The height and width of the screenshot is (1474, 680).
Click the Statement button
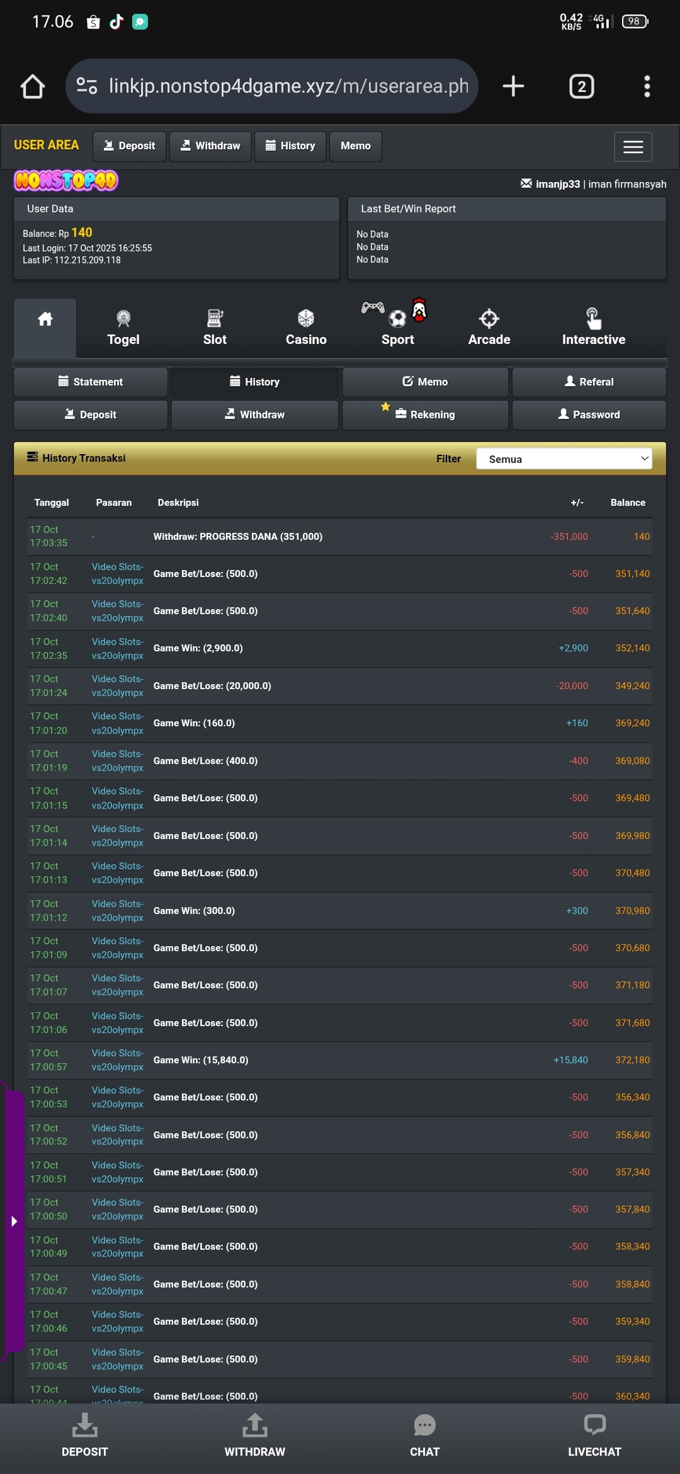[x=91, y=382]
